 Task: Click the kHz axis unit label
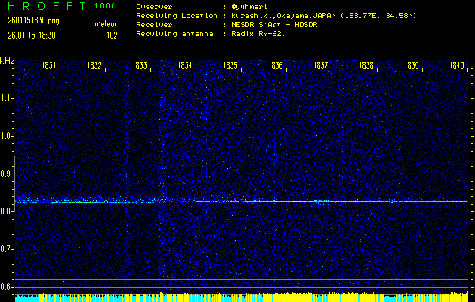tap(7, 60)
